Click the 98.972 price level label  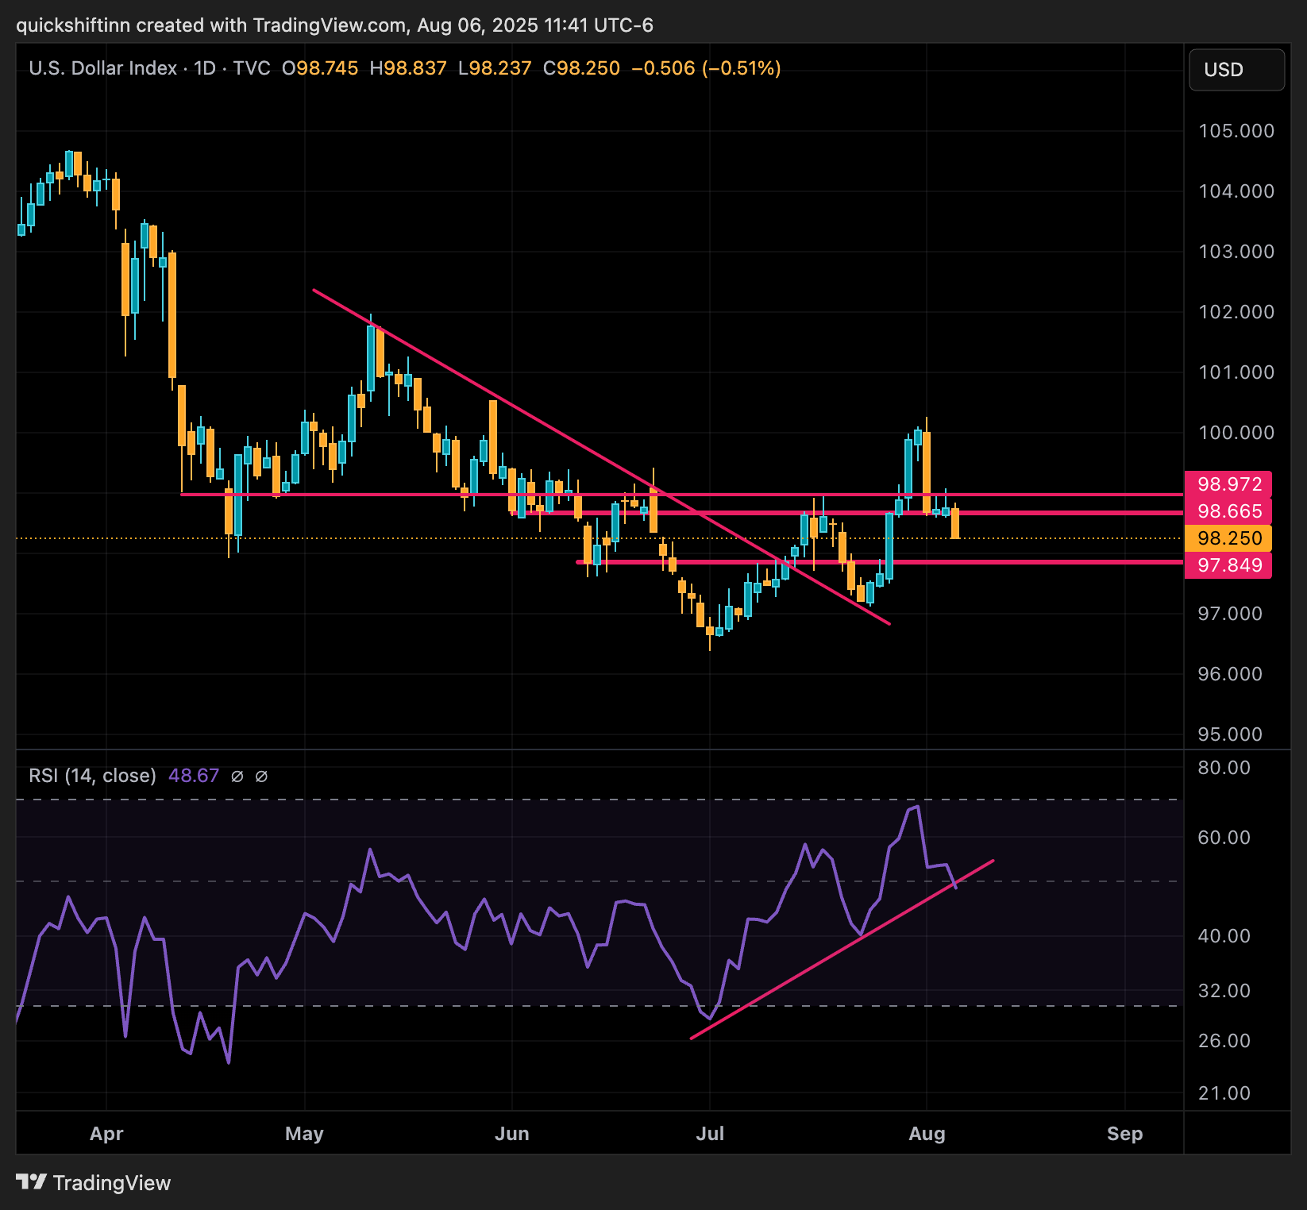click(1228, 484)
